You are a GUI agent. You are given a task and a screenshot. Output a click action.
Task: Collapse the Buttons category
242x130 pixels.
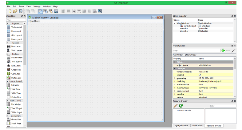point(8,54)
